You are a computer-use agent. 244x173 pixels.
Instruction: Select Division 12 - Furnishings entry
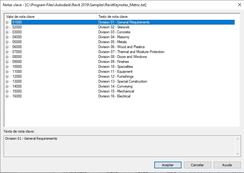pyautogui.click(x=116, y=76)
